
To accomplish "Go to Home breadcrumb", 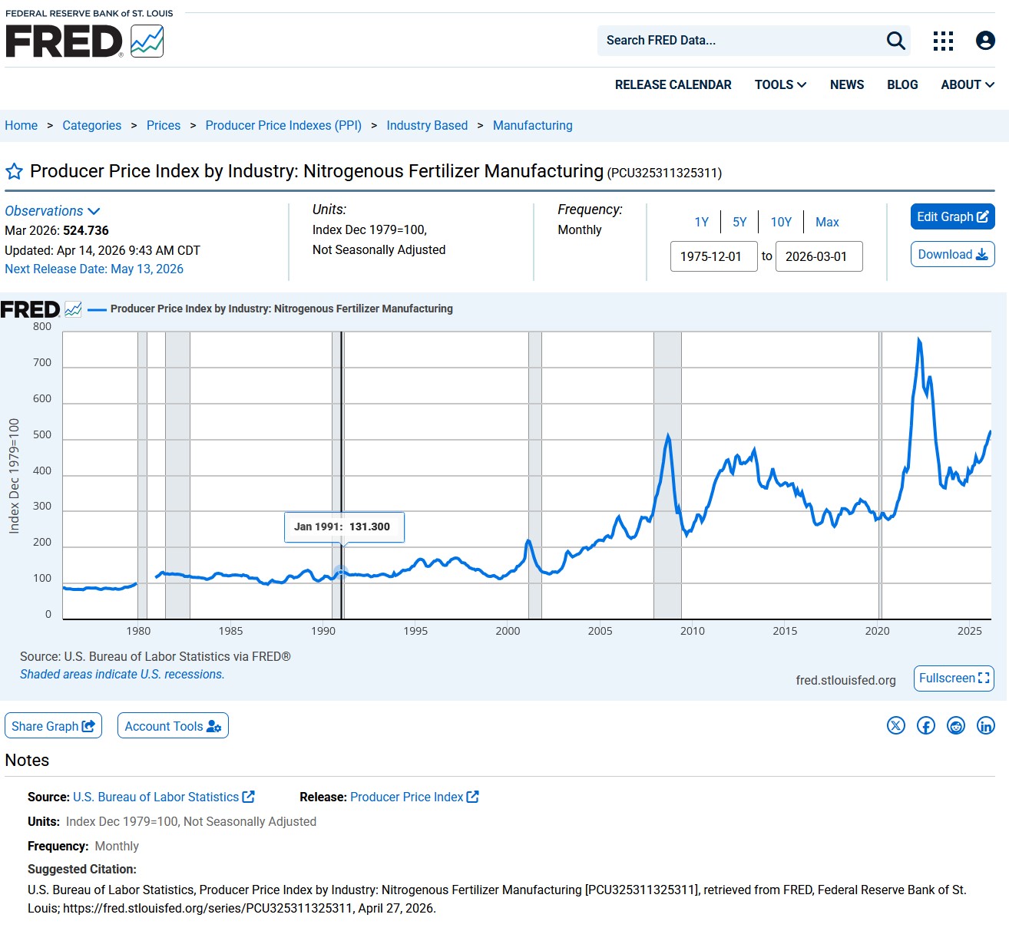I will pos(21,125).
